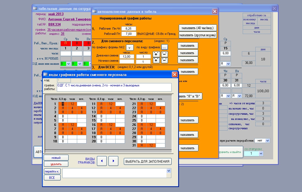Click index link '31'
Image resolution: width=302 pixels, height=192 pixels.
coord(63,34)
